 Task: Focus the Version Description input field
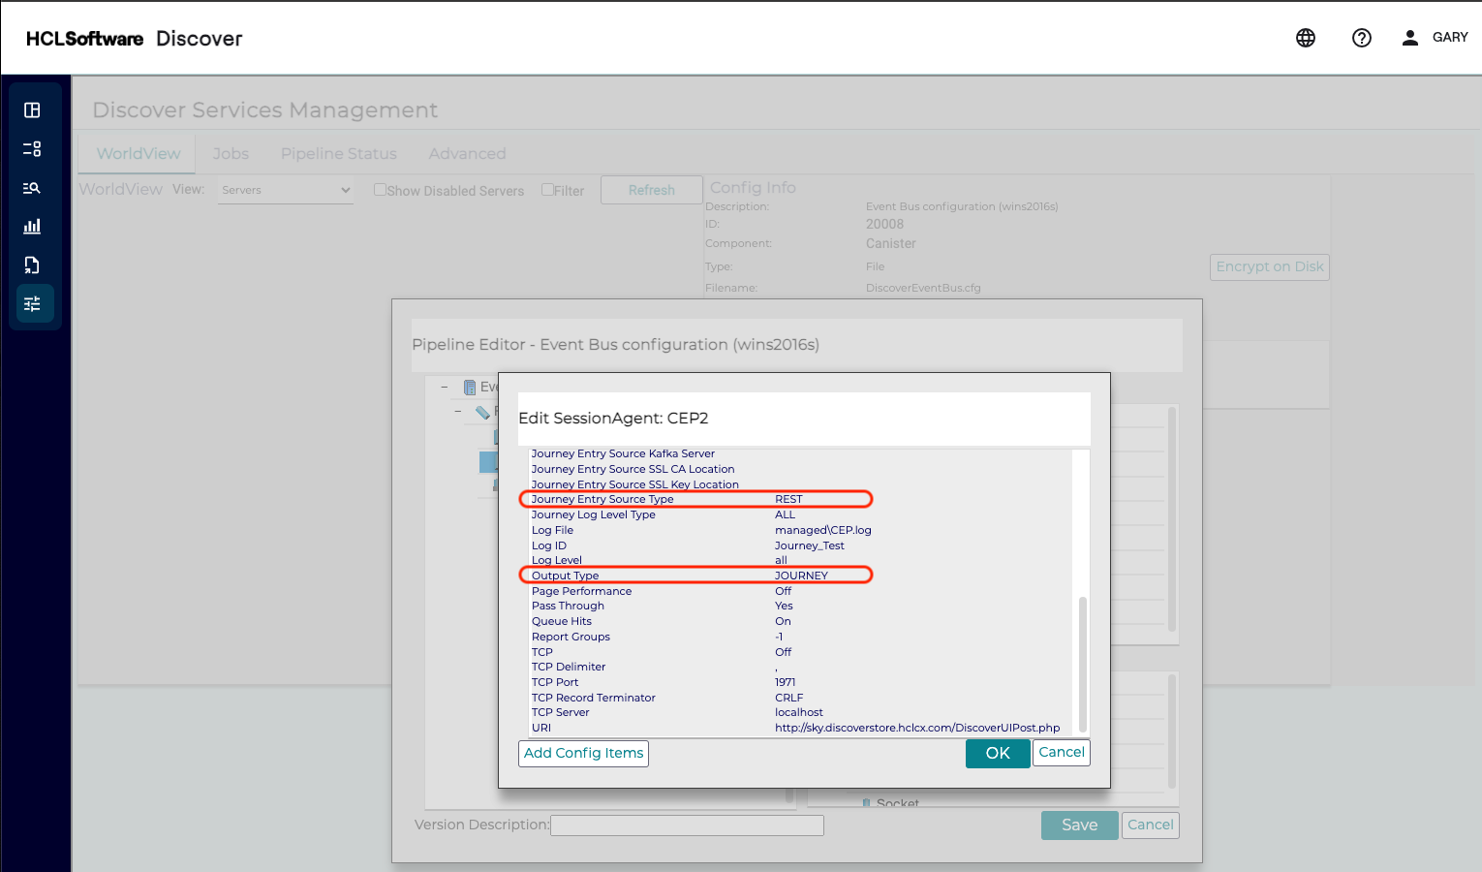(x=687, y=825)
